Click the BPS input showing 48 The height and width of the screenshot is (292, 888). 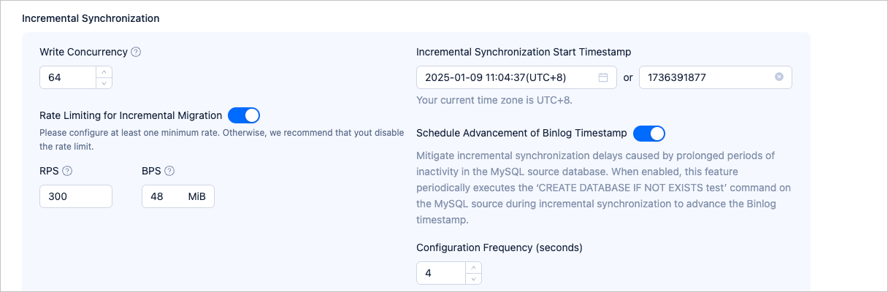pyautogui.click(x=164, y=196)
